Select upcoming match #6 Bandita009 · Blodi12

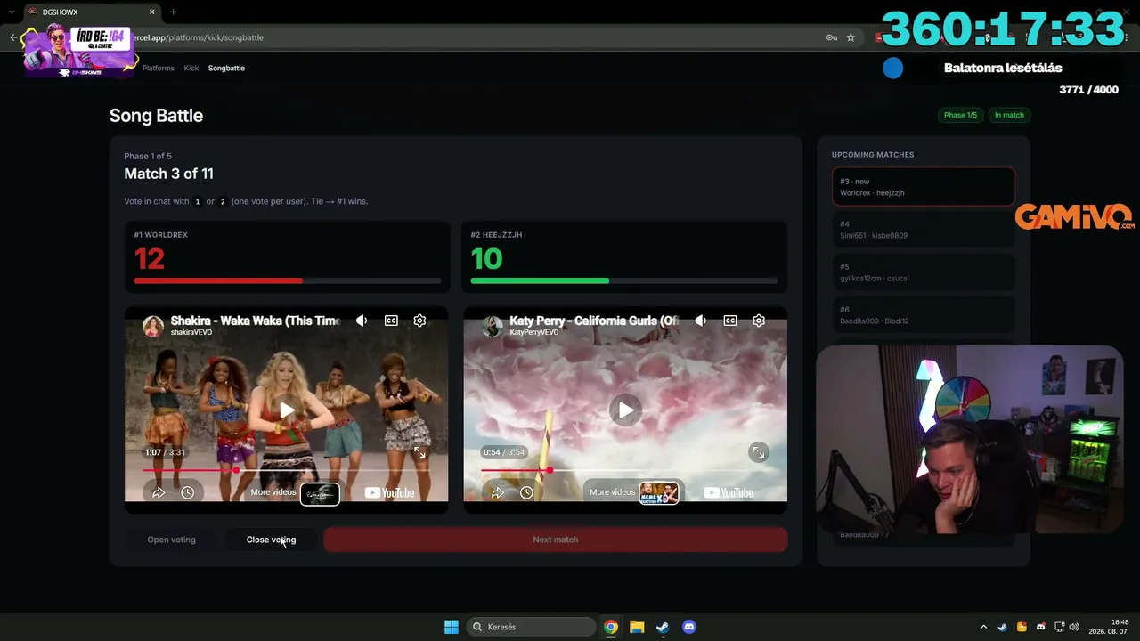pyautogui.click(x=924, y=315)
